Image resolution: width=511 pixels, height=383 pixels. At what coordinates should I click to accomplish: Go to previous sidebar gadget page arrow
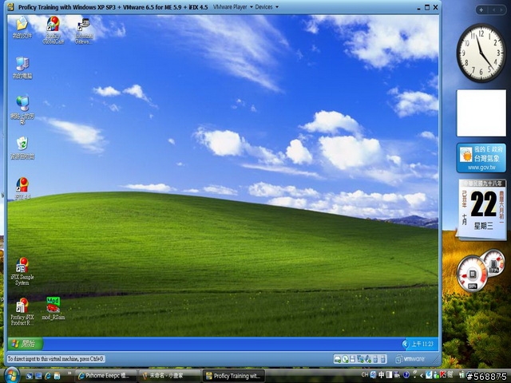coord(493,10)
